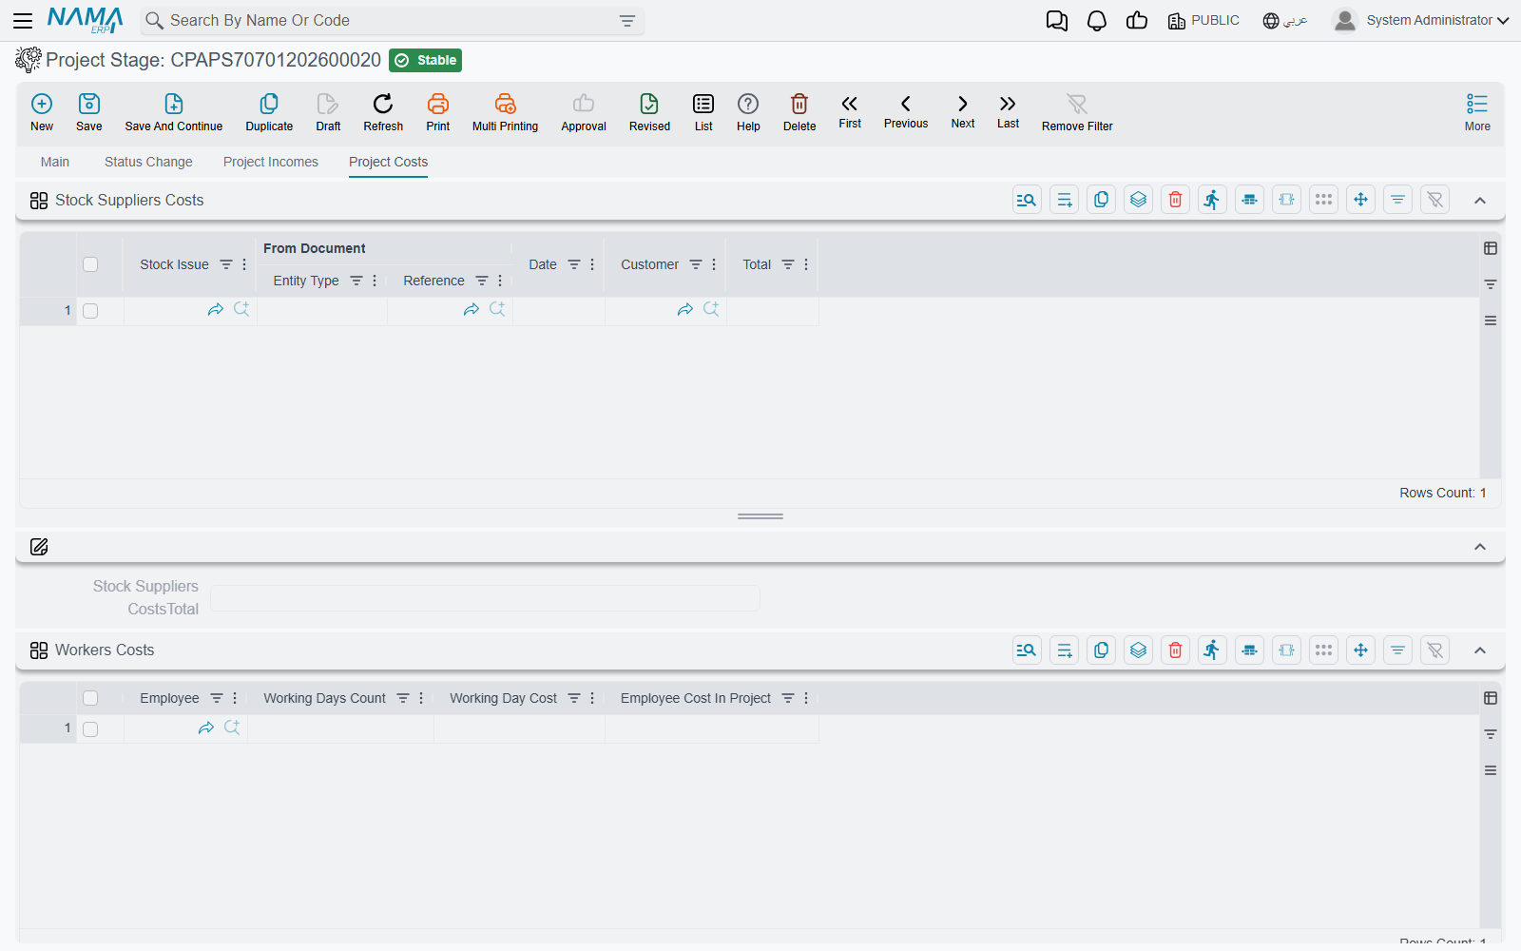Check row 1 in Stock Suppliers Costs

(x=90, y=311)
